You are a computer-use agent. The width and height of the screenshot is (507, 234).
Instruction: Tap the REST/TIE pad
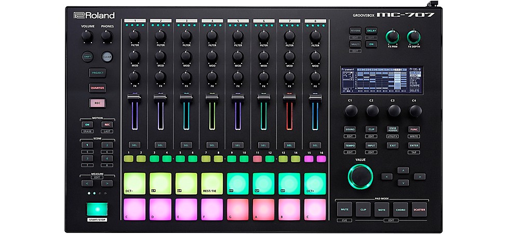click(212, 184)
